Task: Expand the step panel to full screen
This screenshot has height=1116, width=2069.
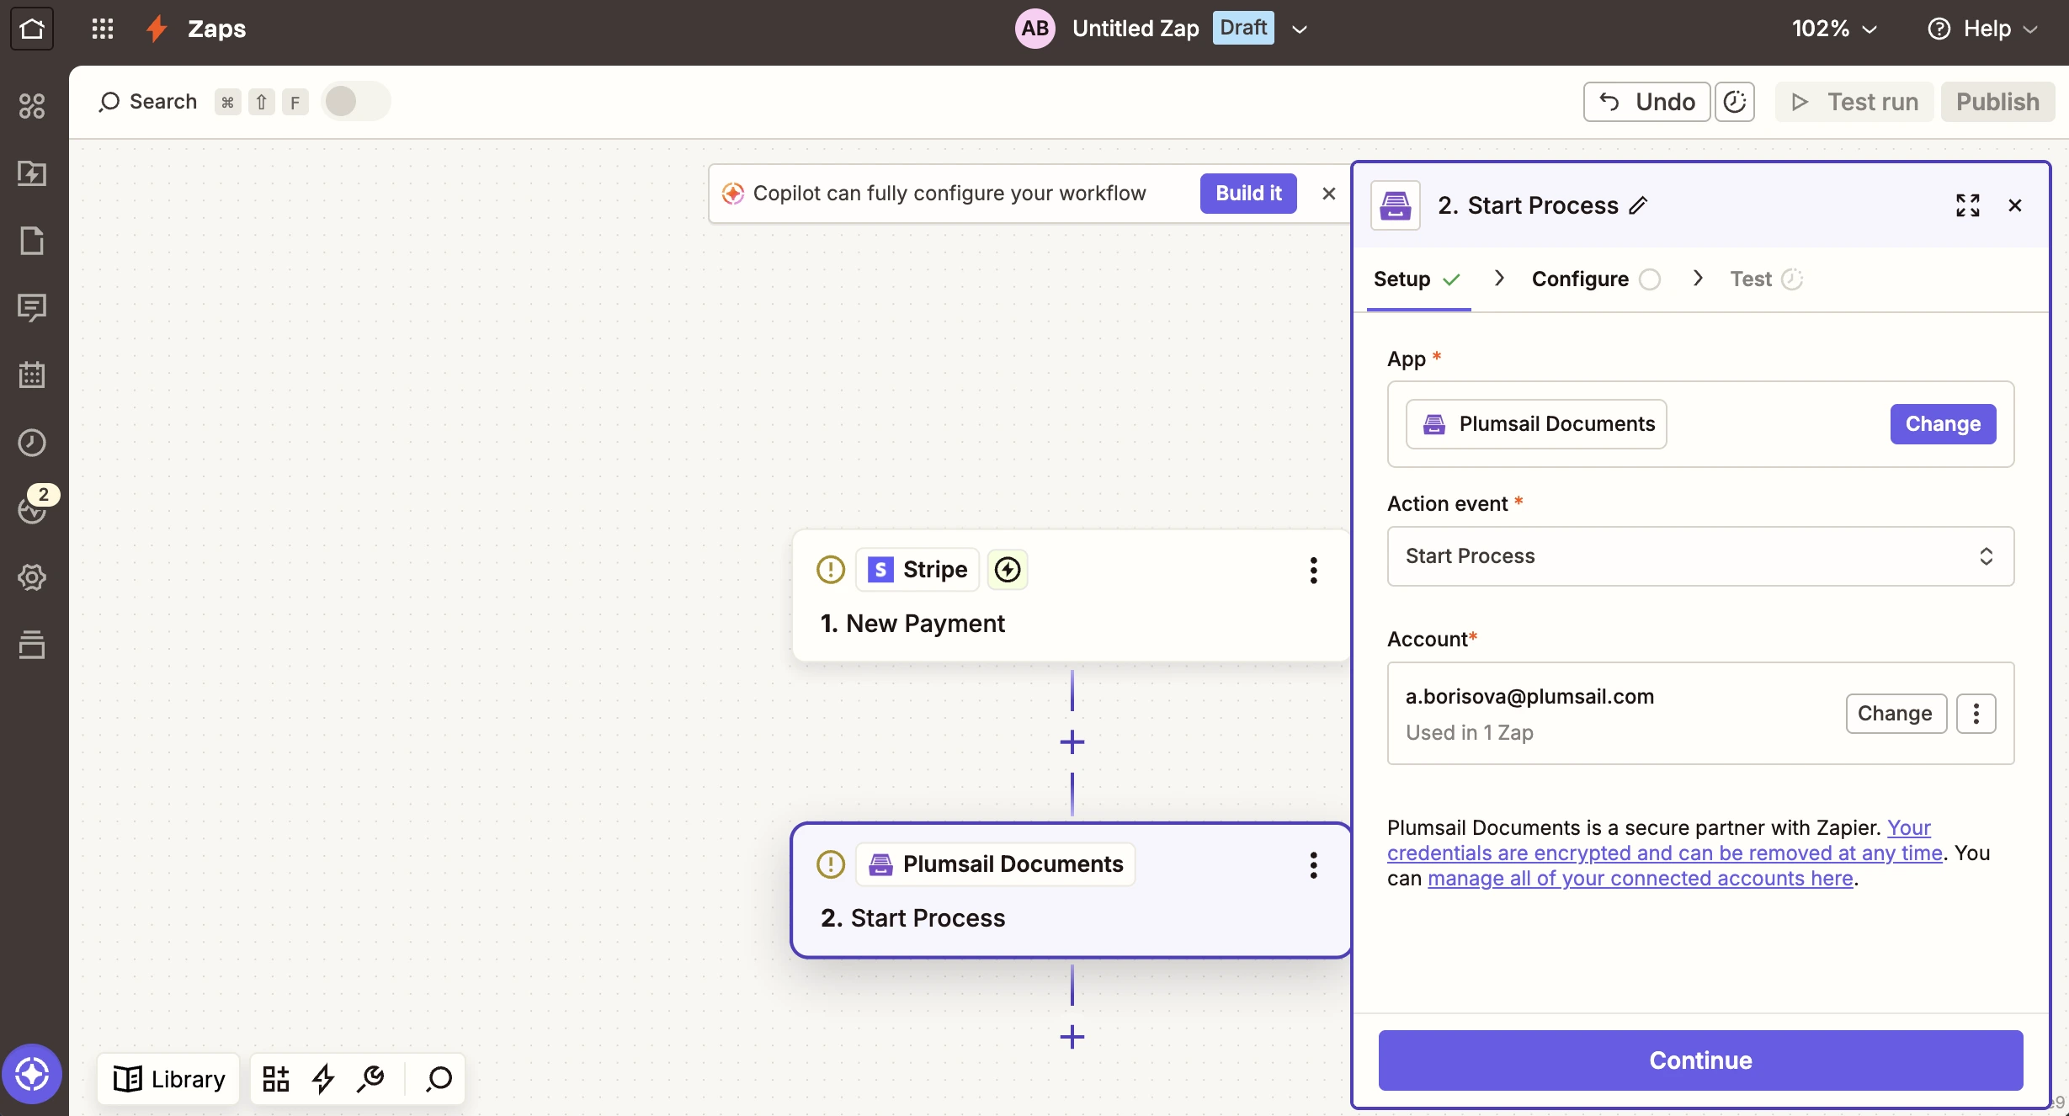Action: pos(1968,205)
